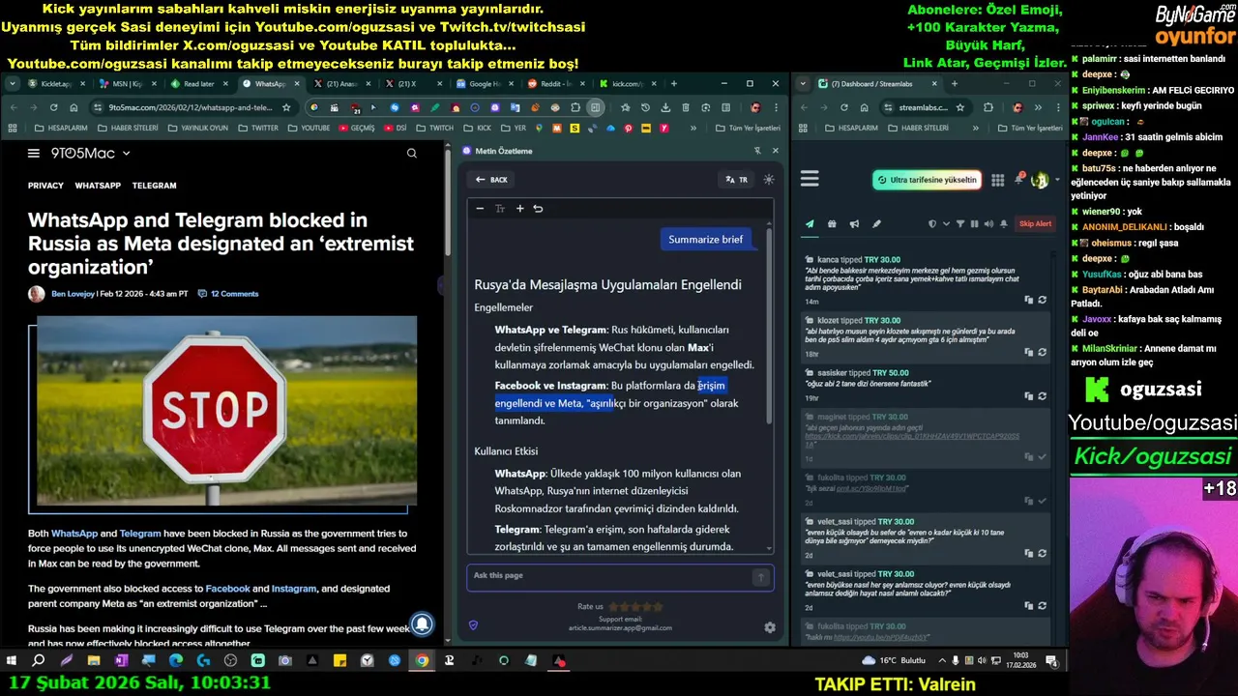Image resolution: width=1238 pixels, height=696 pixels.
Task: Click the BACK button in Metin Özetleme
Action: 491,180
